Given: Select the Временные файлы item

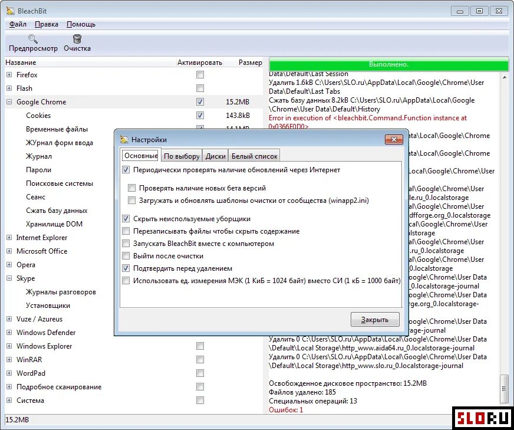Looking at the screenshot, I should pyautogui.click(x=57, y=129).
